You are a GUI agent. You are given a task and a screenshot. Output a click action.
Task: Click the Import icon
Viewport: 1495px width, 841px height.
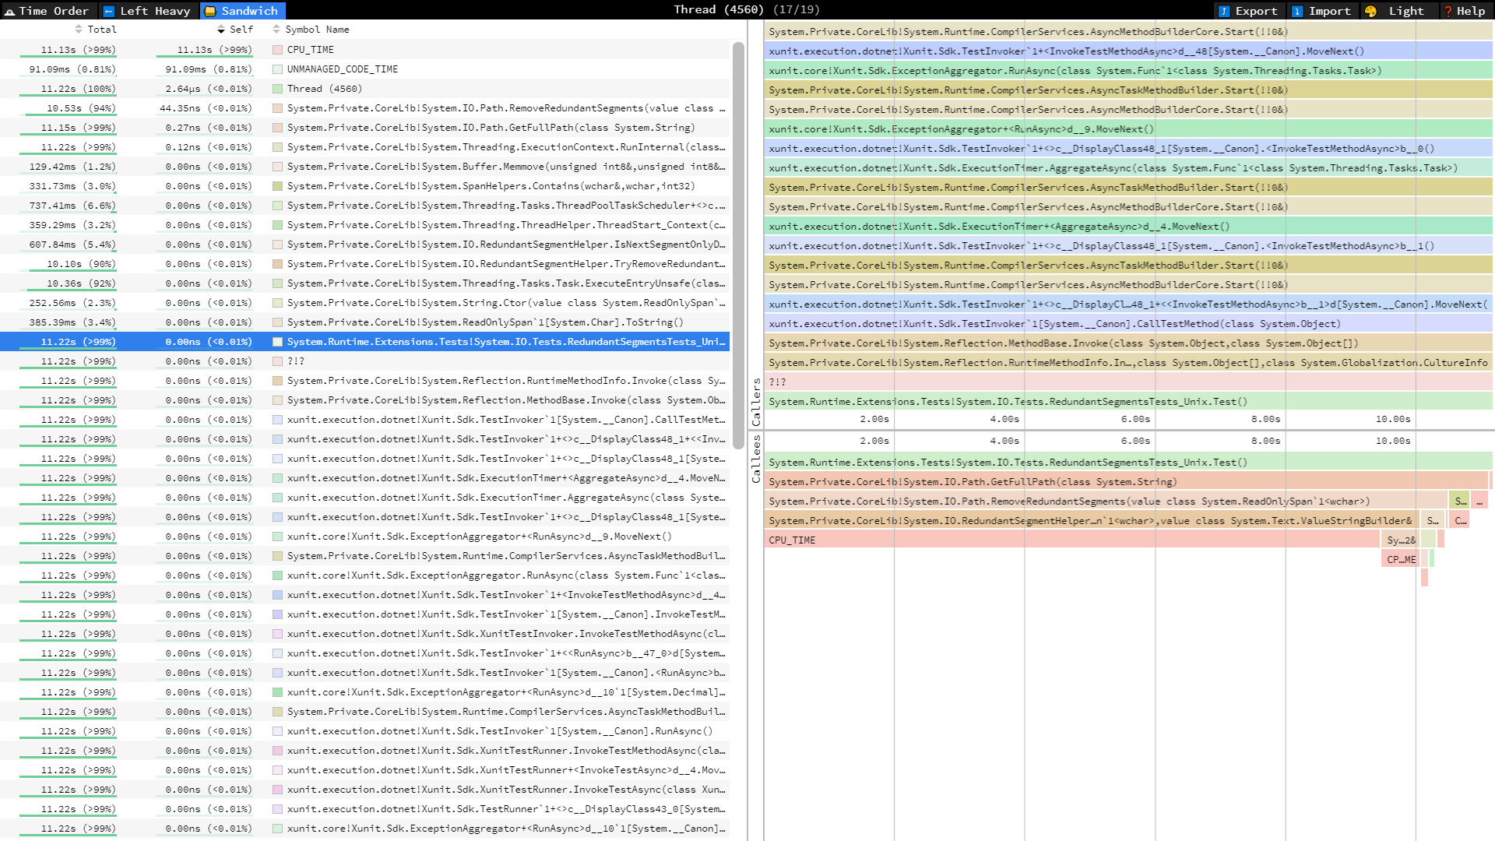pos(1297,11)
